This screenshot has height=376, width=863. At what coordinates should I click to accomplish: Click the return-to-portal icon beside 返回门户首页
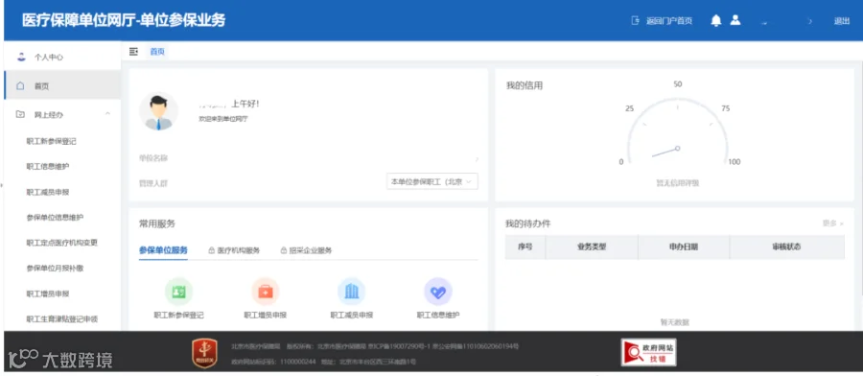click(635, 21)
